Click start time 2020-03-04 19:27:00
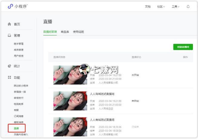This screenshot has width=198, height=139. [110, 75]
